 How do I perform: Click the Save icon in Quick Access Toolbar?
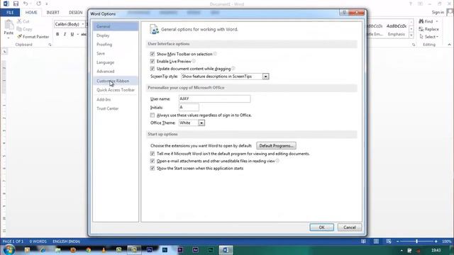[16, 4]
